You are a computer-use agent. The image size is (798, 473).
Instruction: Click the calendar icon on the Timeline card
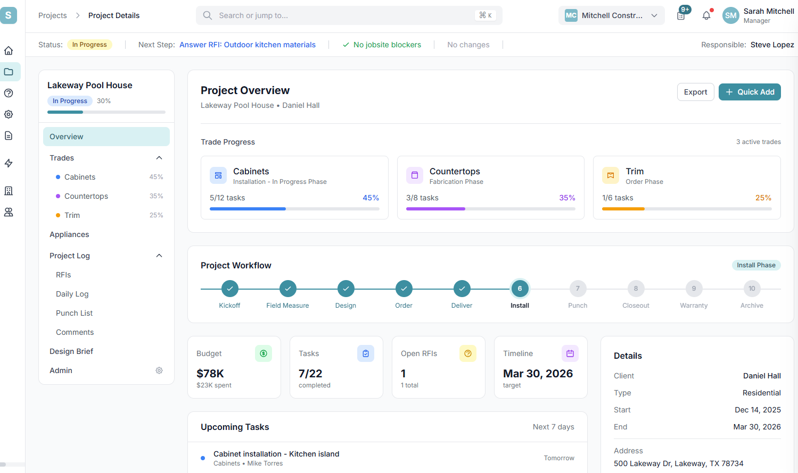point(570,353)
